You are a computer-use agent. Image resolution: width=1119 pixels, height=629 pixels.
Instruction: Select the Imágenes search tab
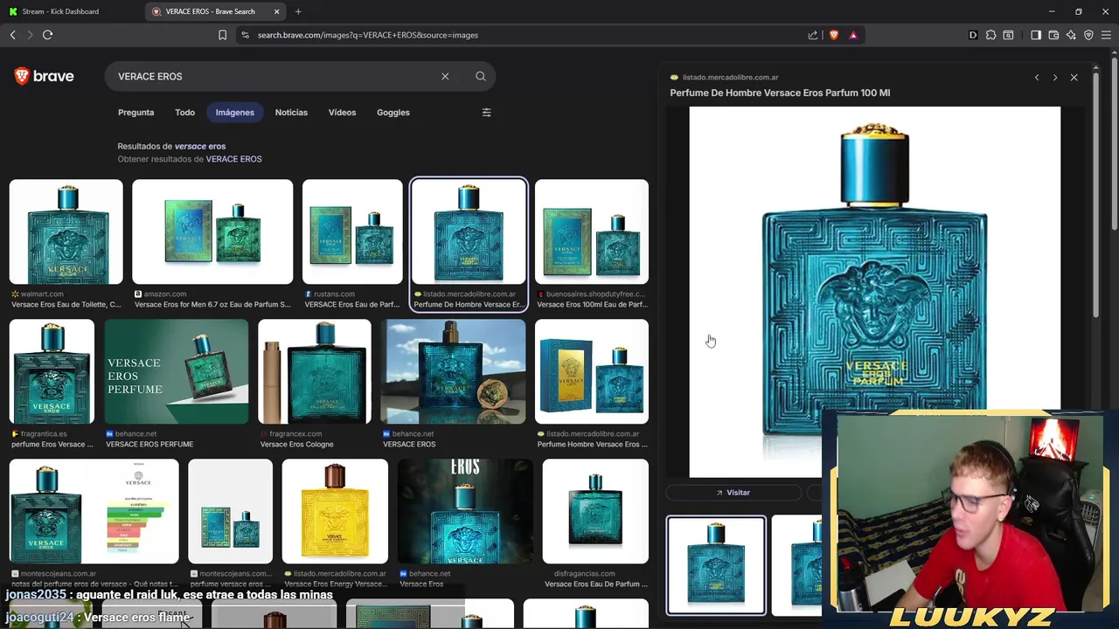235,112
